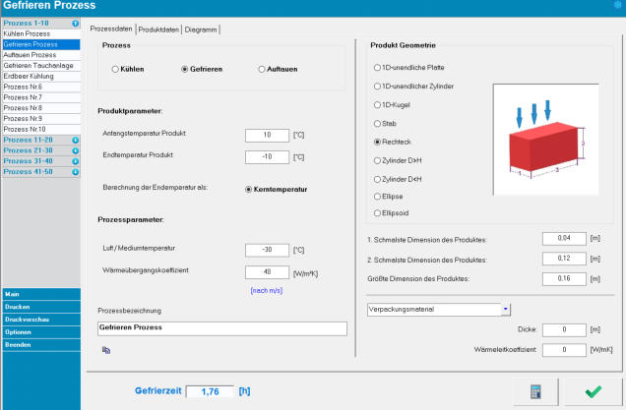Click the calculator button to compute freezing time

click(x=536, y=391)
